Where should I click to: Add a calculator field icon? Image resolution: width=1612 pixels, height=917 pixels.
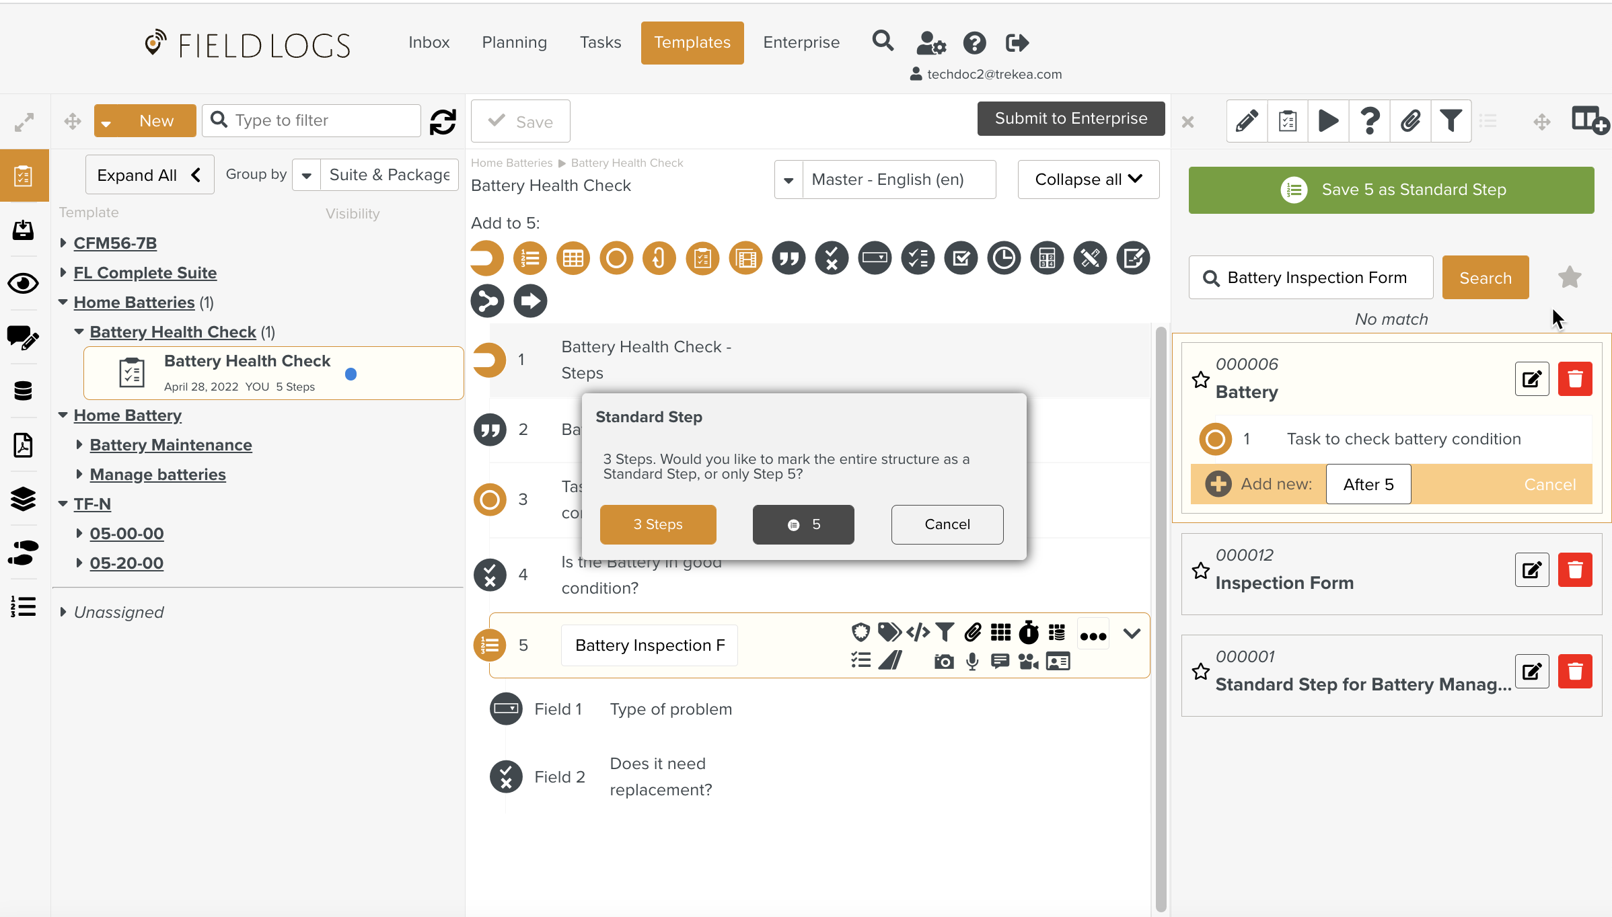(1047, 258)
